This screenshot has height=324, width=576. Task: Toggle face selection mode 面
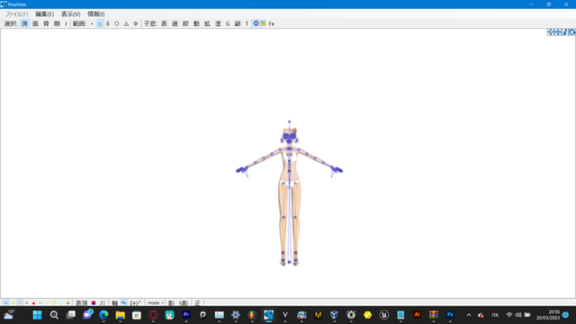coord(35,23)
